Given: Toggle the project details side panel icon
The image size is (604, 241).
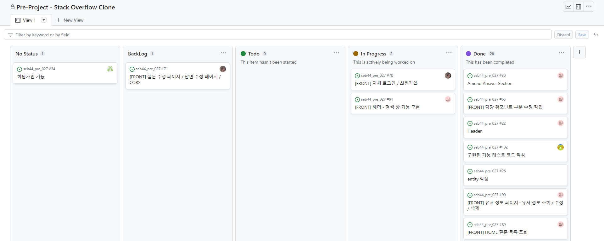Looking at the screenshot, I should [x=579, y=7].
